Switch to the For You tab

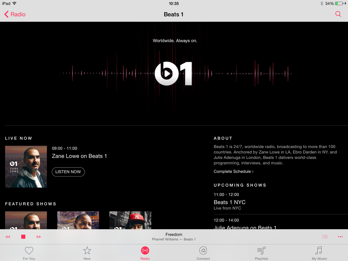[x=29, y=253]
